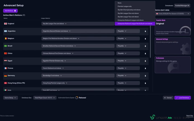Open the Game start date dropdown
The height and width of the screenshot is (121, 194).
[173, 14]
